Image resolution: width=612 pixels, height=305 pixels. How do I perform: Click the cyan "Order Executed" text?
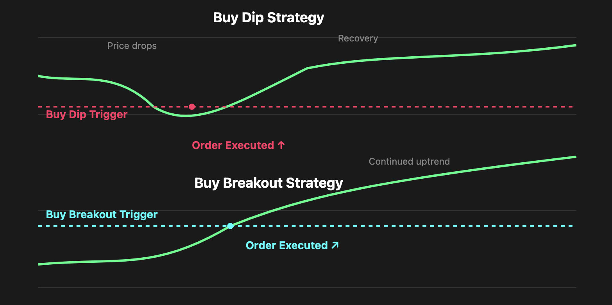tap(286, 246)
